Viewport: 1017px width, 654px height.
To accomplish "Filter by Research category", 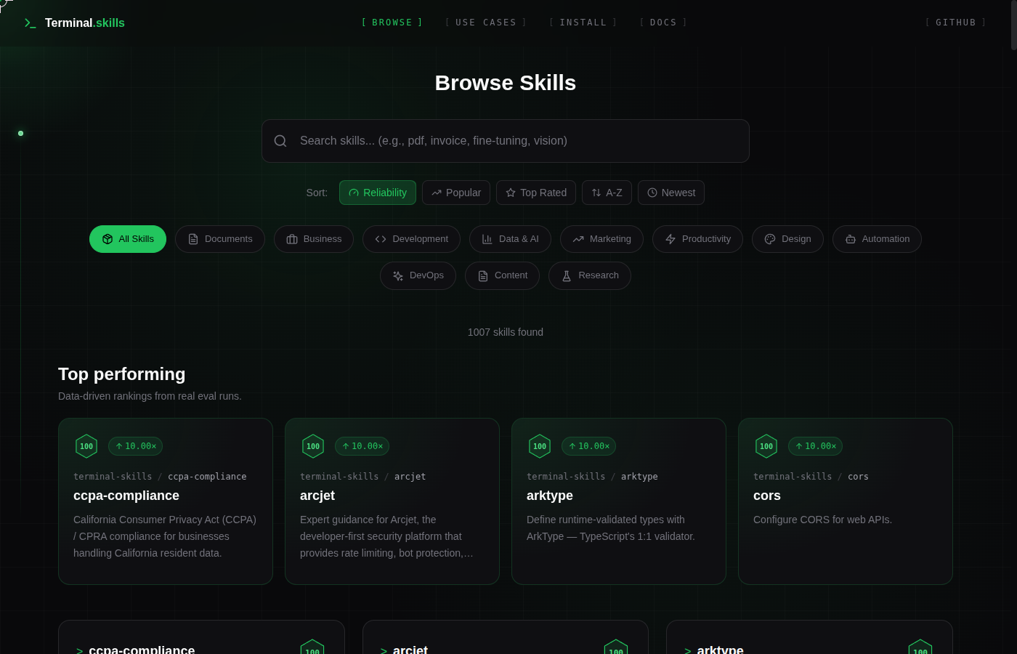I will pyautogui.click(x=590, y=275).
